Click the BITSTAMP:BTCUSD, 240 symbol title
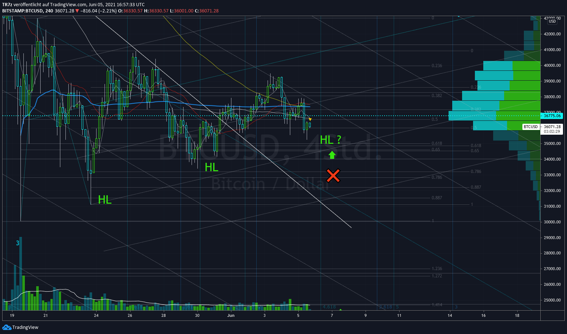This screenshot has width=567, height=334. (x=27, y=11)
